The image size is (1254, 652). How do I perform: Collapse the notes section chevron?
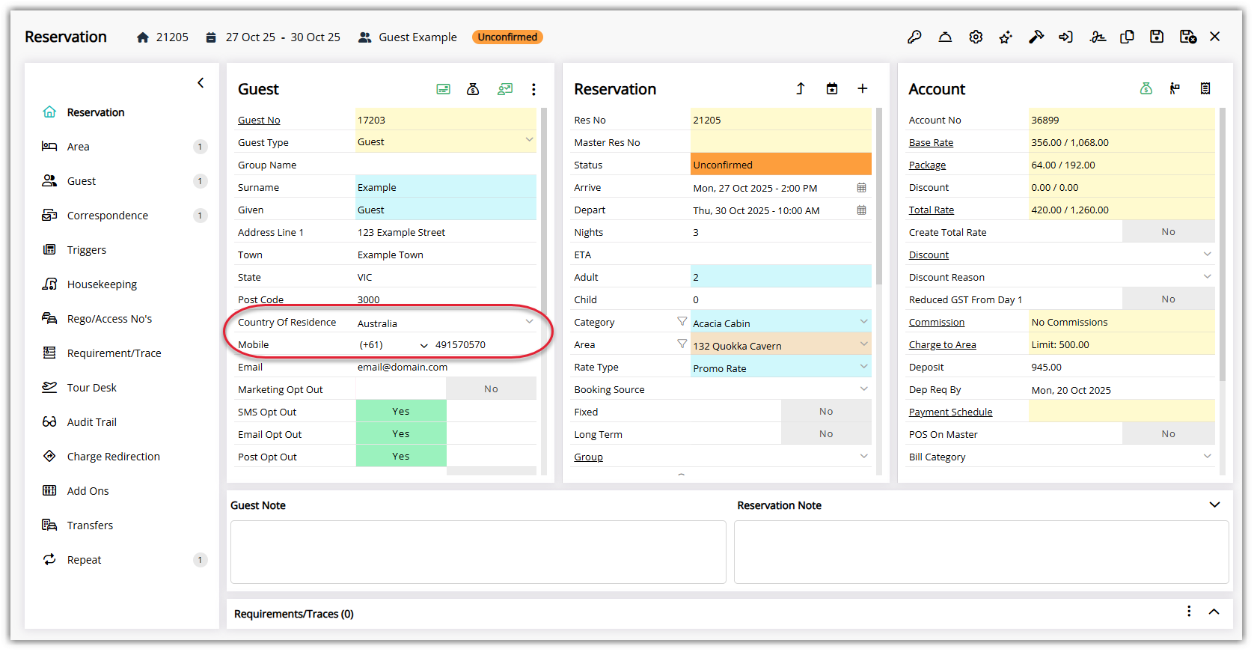click(x=1214, y=505)
